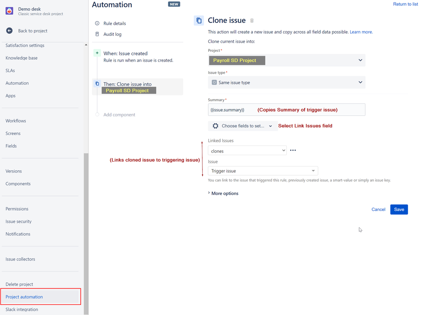Click the Learn more link
Image resolution: width=422 pixels, height=315 pixels.
(x=361, y=32)
